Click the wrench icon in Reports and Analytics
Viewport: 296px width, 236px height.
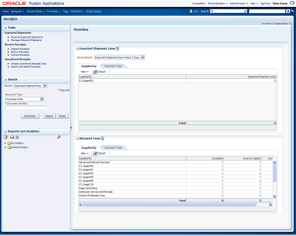[x=59, y=137]
